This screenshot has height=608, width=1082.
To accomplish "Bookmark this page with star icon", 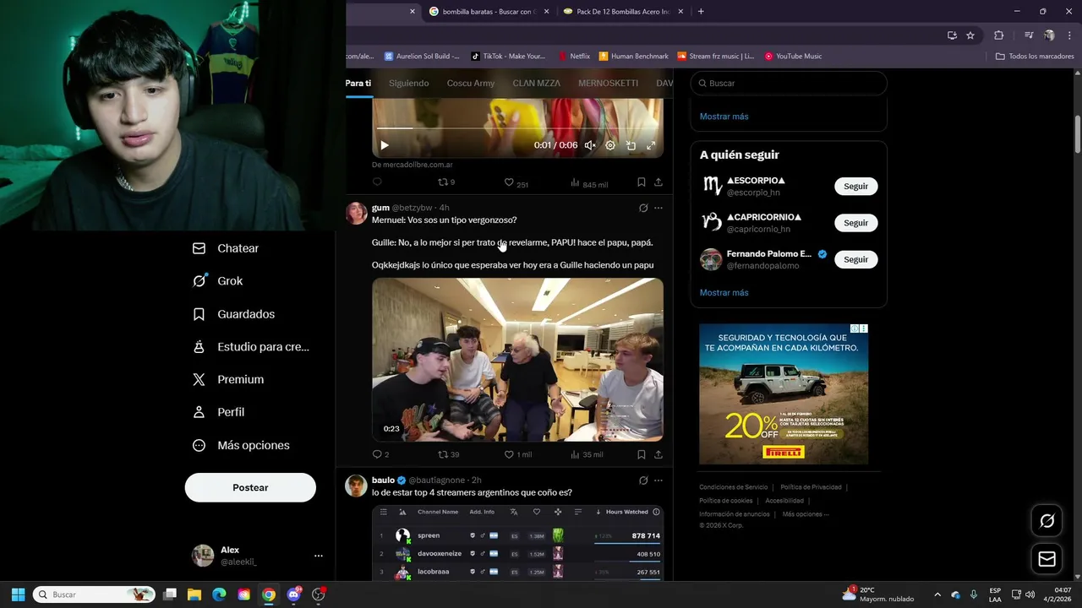I will point(970,35).
